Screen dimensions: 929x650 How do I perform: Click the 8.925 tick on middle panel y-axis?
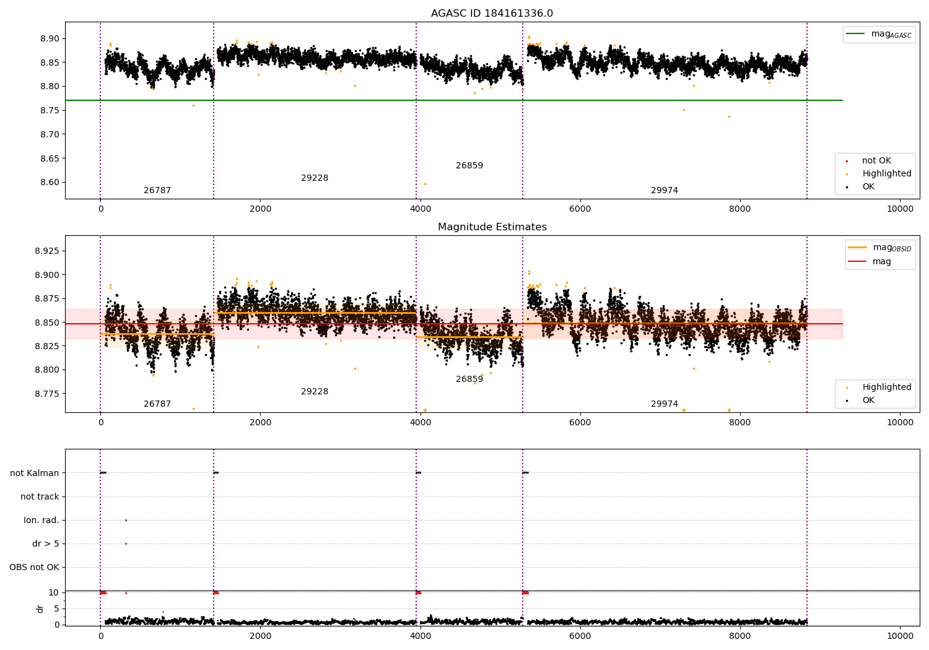pos(48,251)
